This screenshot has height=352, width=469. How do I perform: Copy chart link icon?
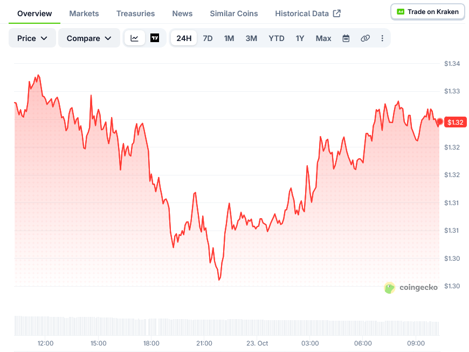click(365, 38)
